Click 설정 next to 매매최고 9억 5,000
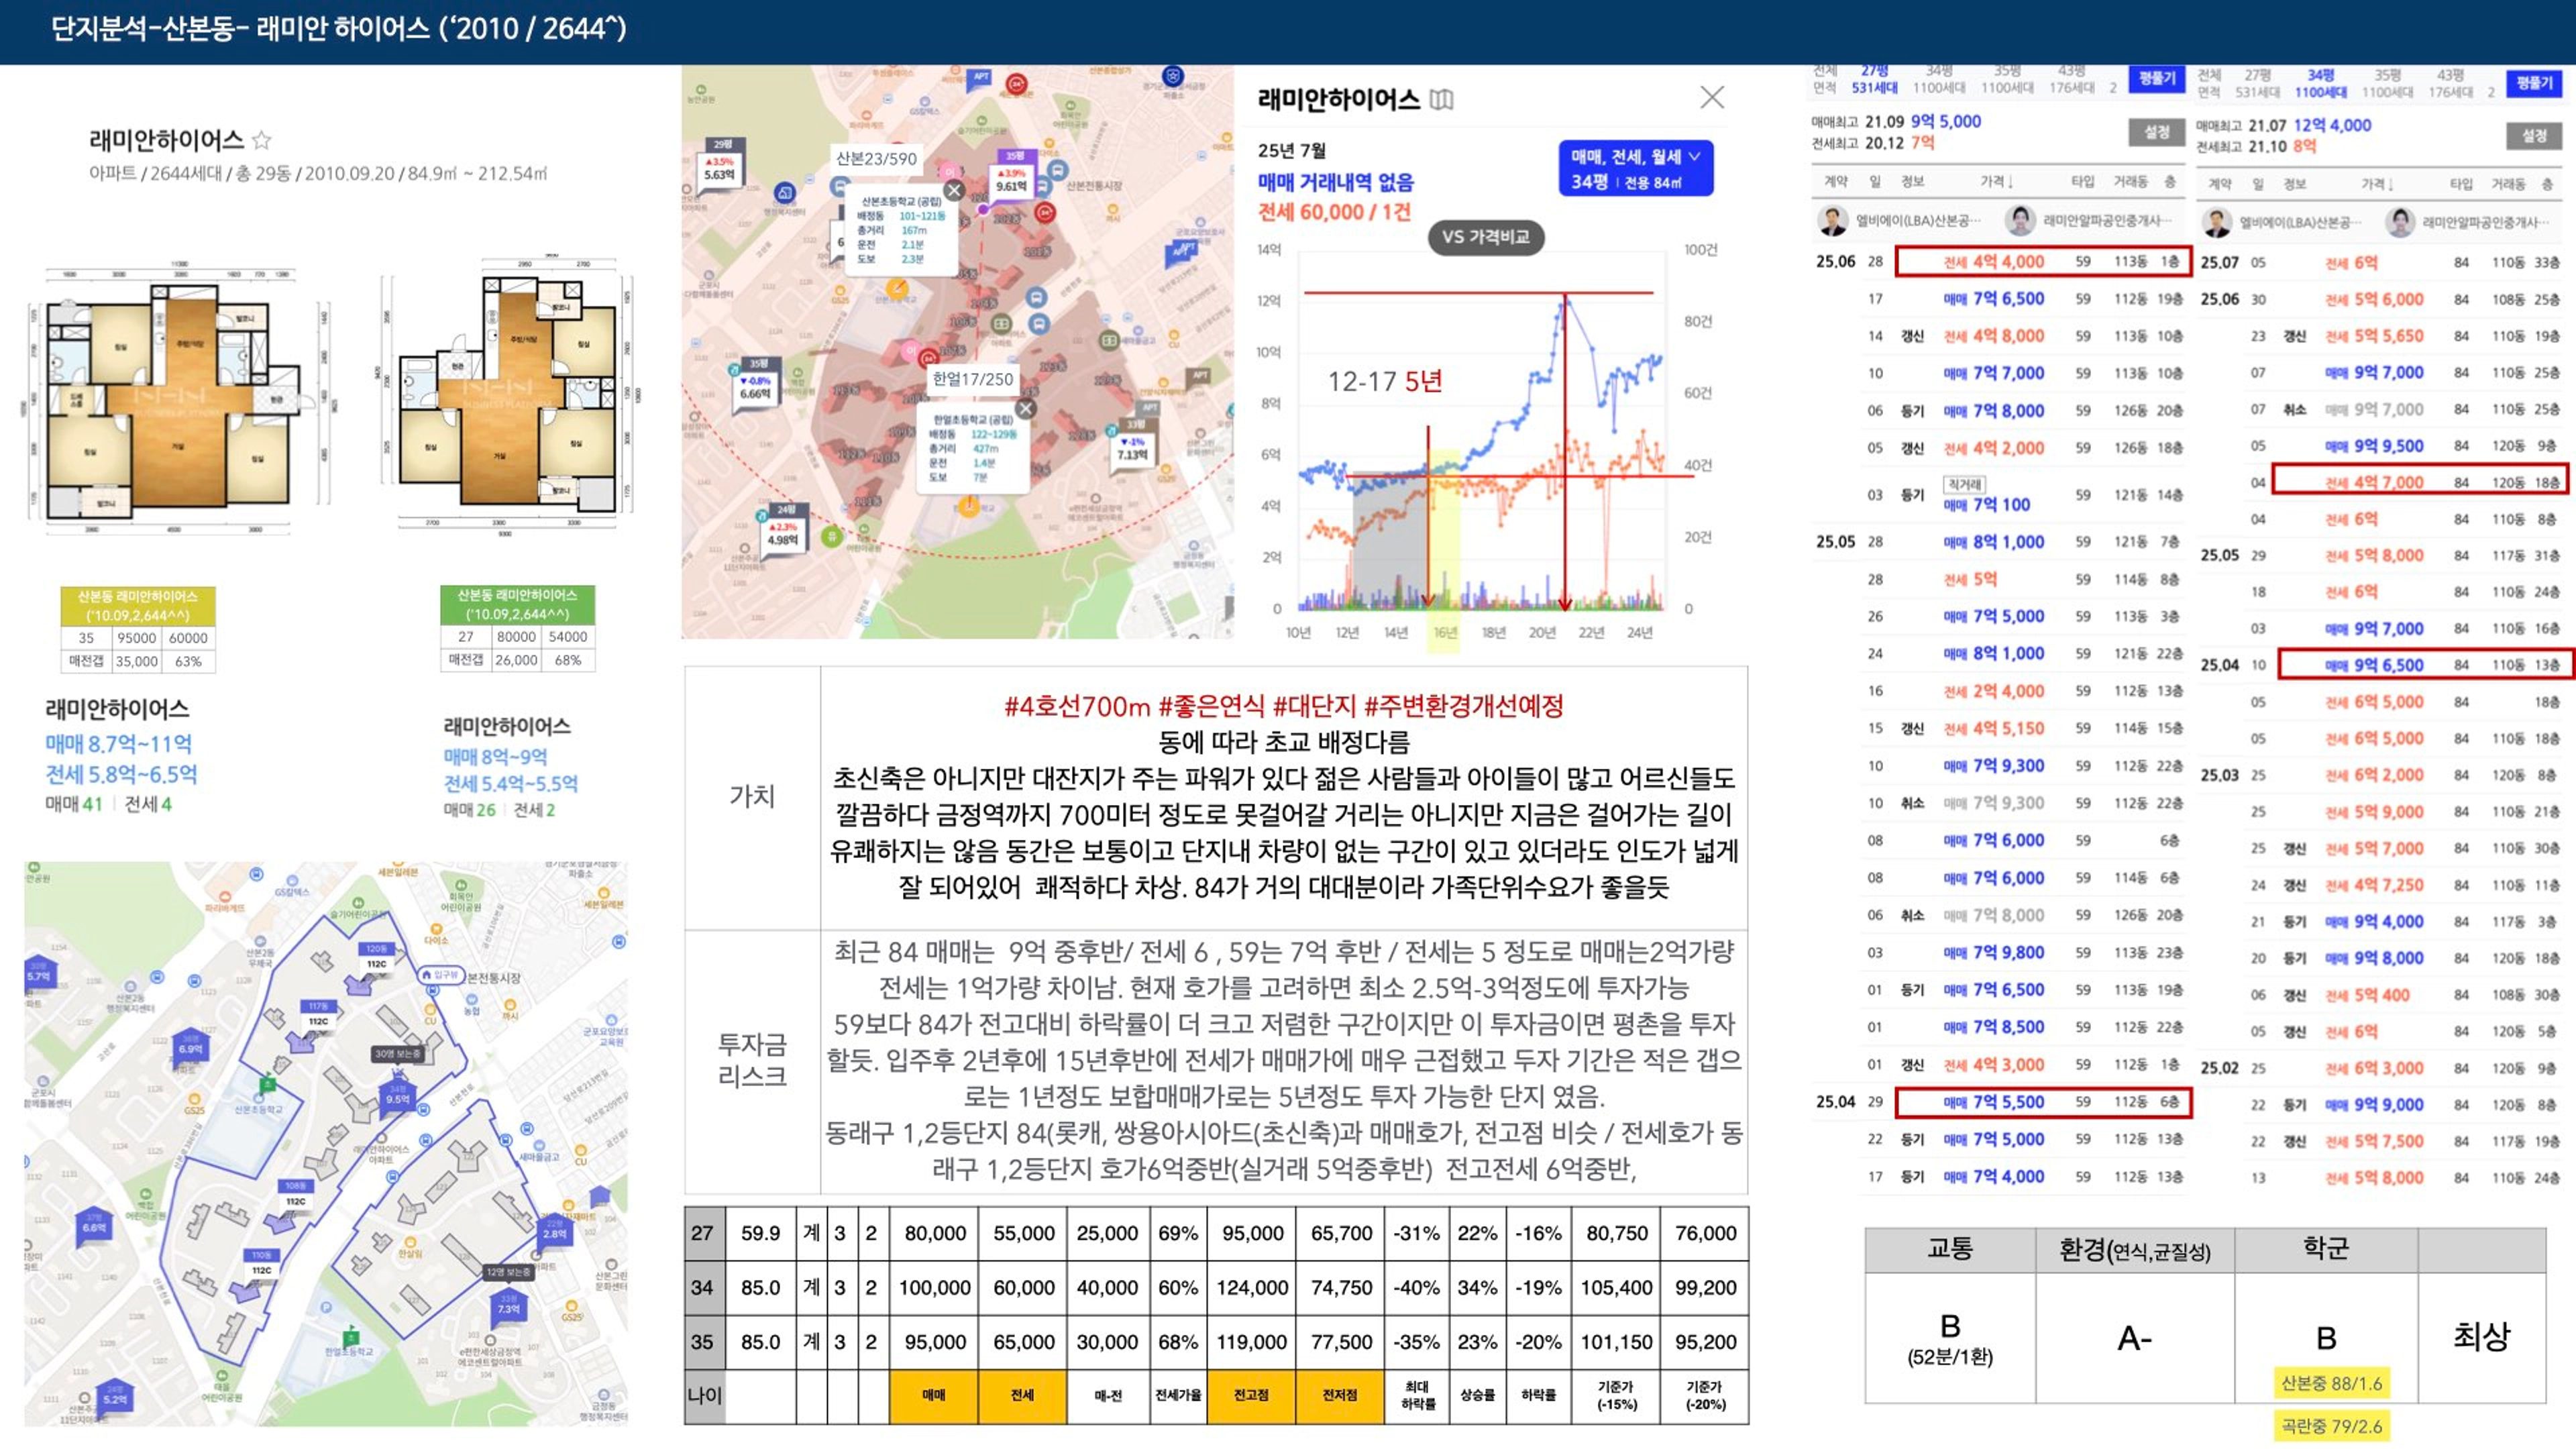 coord(2156,132)
